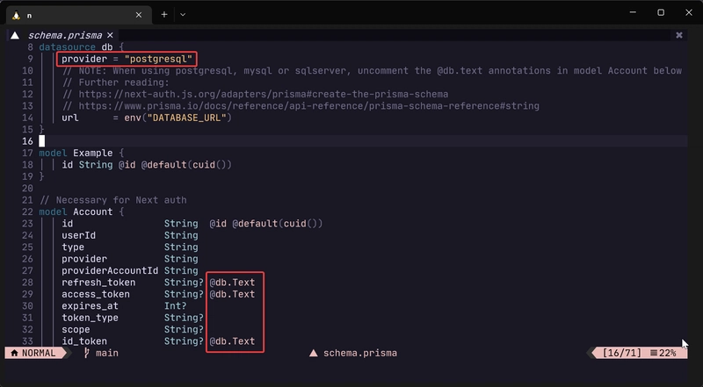
Task: Click @db.Text annotation on refresh_token line
Action: pos(232,283)
